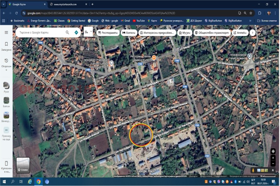
Task: Select the green terrain imagery thumbnail
Action: coord(266,171)
